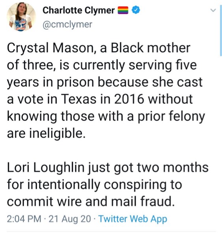
Task: Visit the @cmclymer handle link
Action: click(67, 24)
